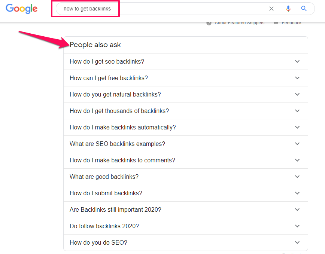Expand "How do you get natural backlinks?"
The width and height of the screenshot is (325, 254).
tap(115, 95)
